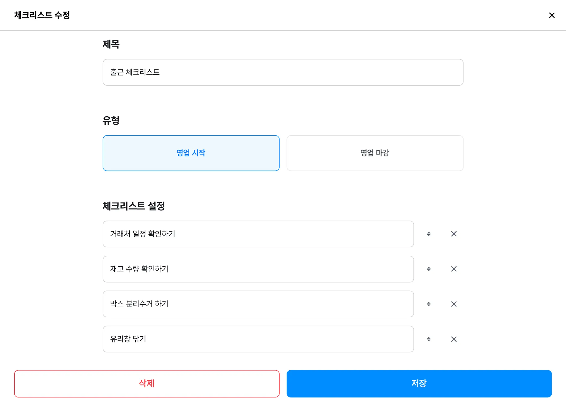The image size is (566, 414).
Task: Click the 유형 section label
Action: [111, 120]
